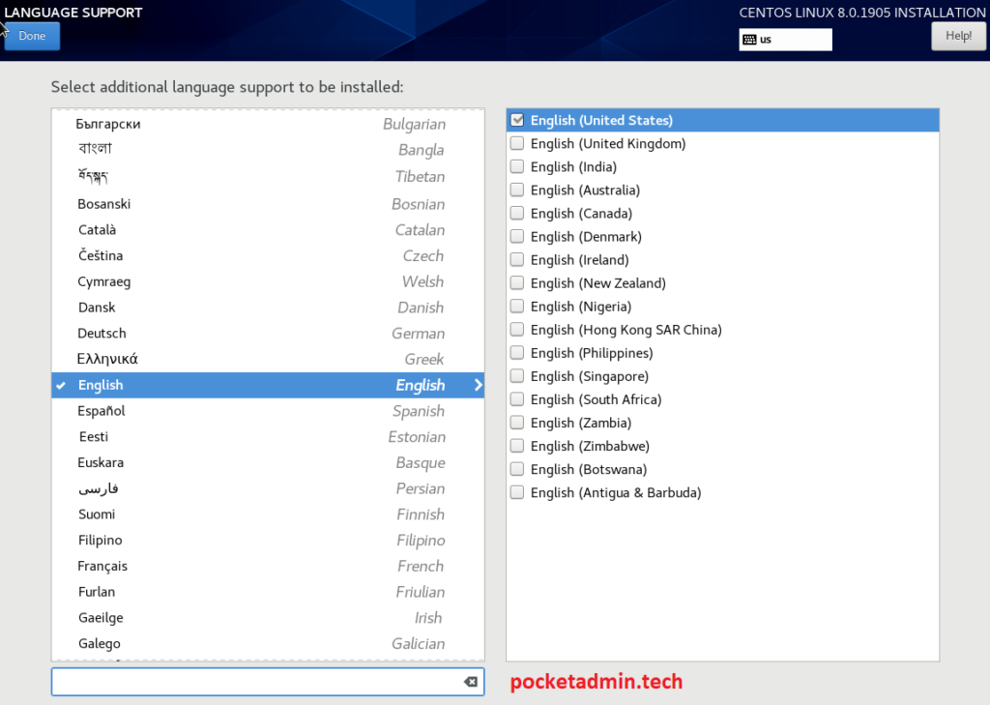Select the Suomi Finnish row

click(x=97, y=514)
